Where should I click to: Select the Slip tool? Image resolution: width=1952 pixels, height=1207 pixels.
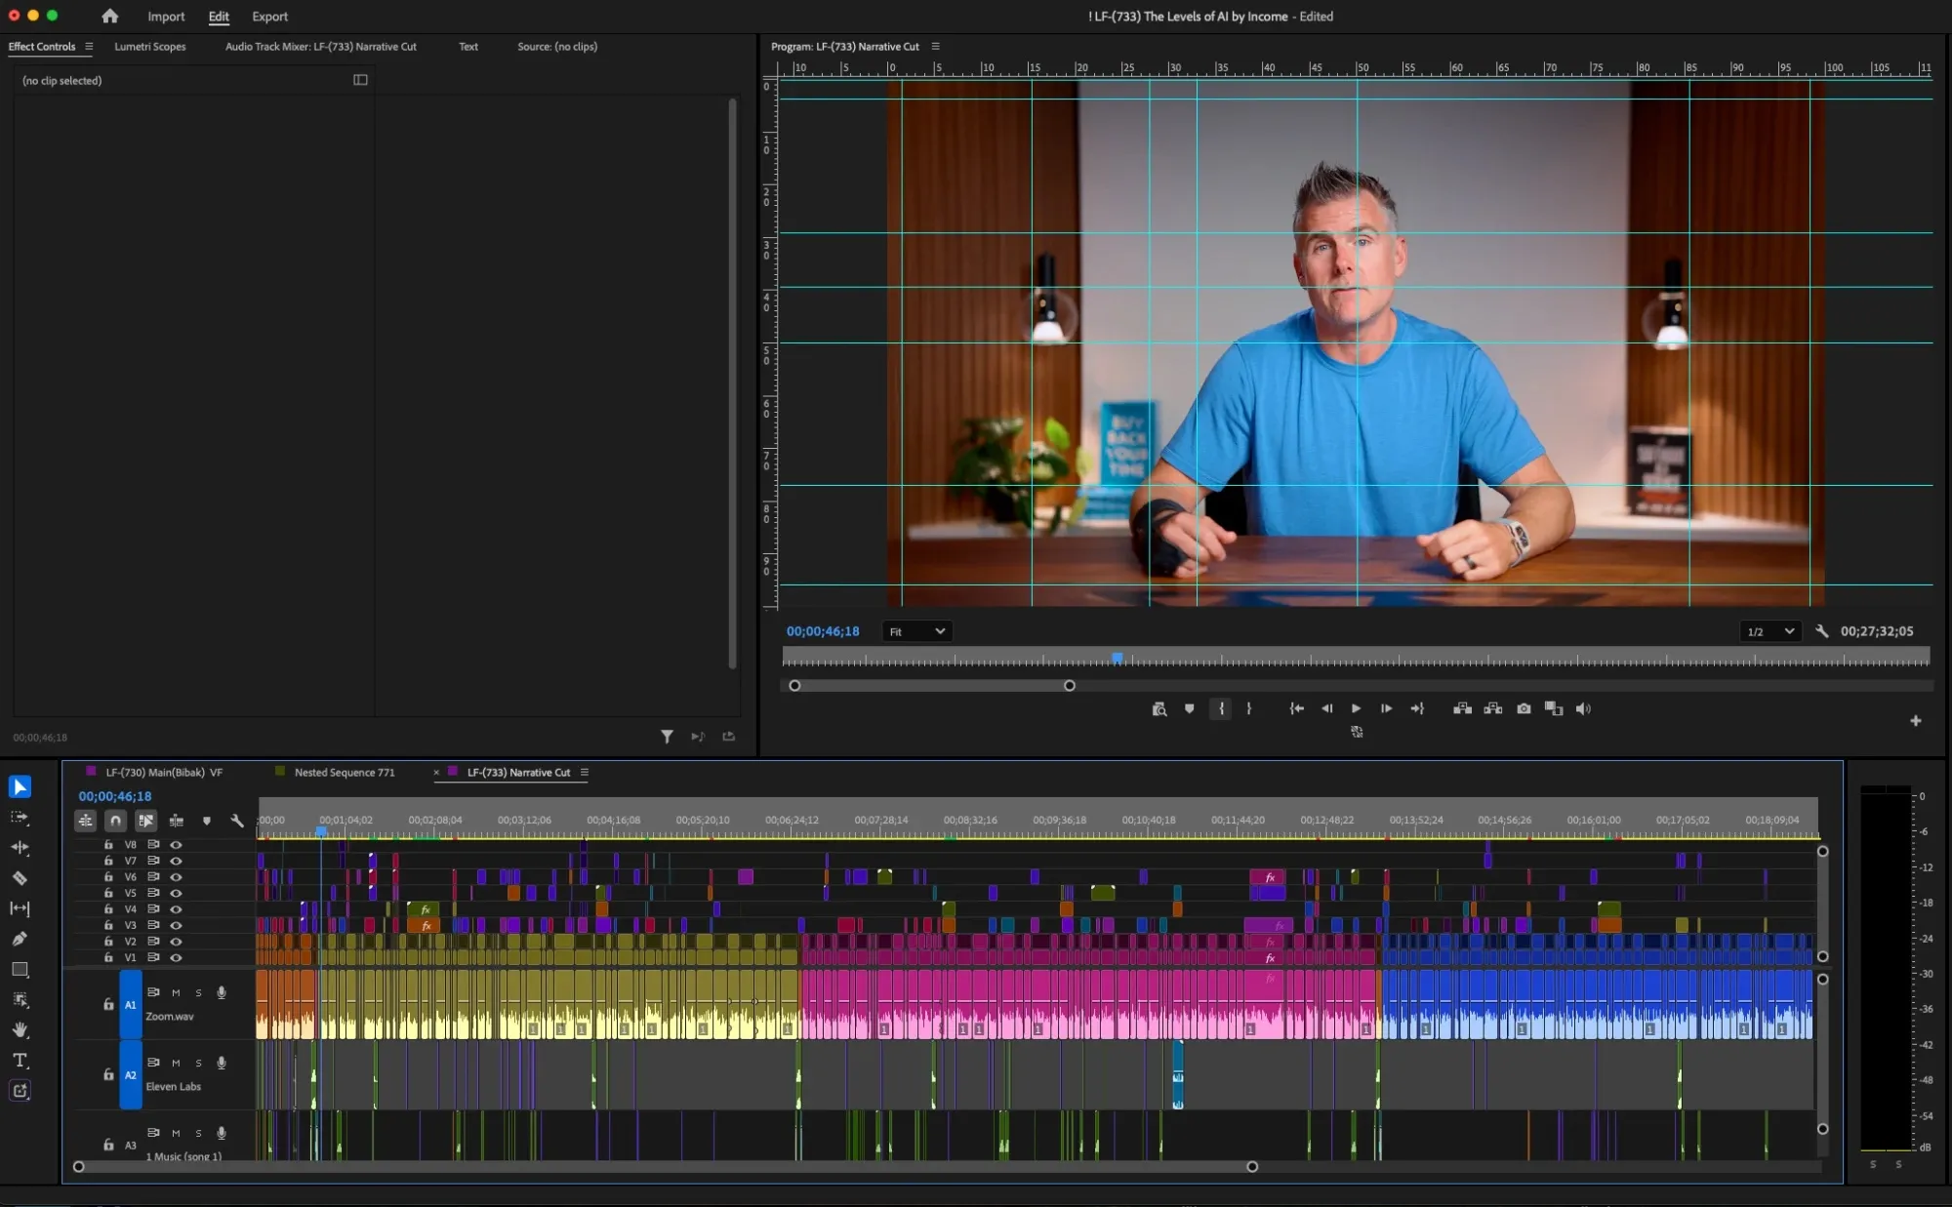(20, 908)
